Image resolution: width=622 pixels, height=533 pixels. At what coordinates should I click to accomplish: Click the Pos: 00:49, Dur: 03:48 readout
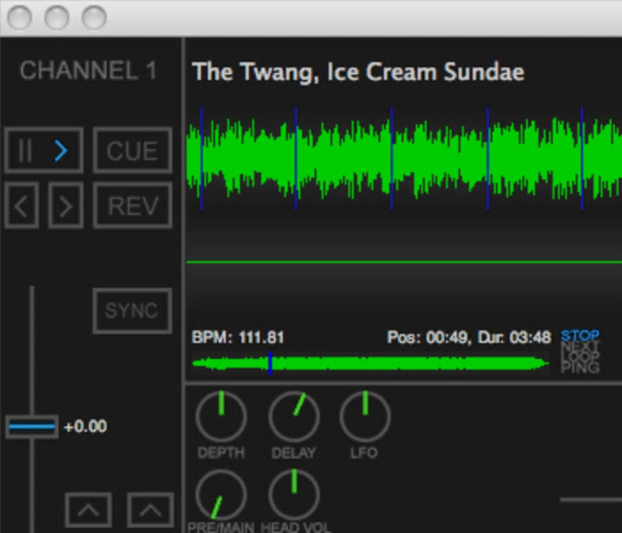[469, 337]
